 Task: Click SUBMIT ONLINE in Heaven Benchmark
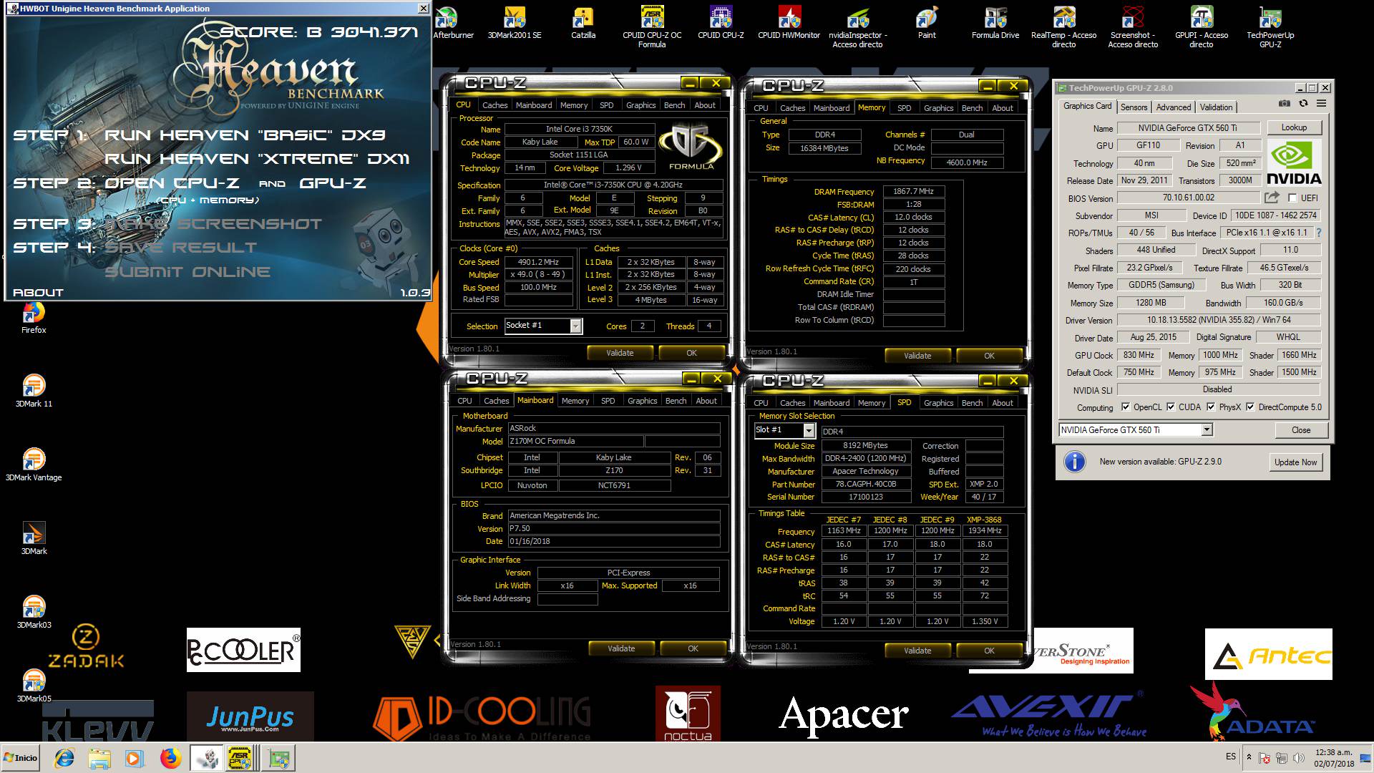[187, 272]
